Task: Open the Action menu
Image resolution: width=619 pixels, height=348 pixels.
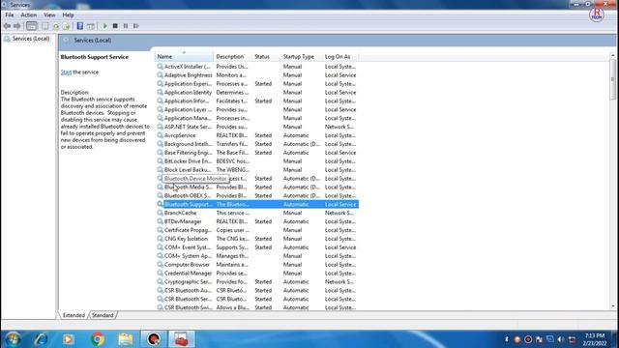Action: [28, 15]
